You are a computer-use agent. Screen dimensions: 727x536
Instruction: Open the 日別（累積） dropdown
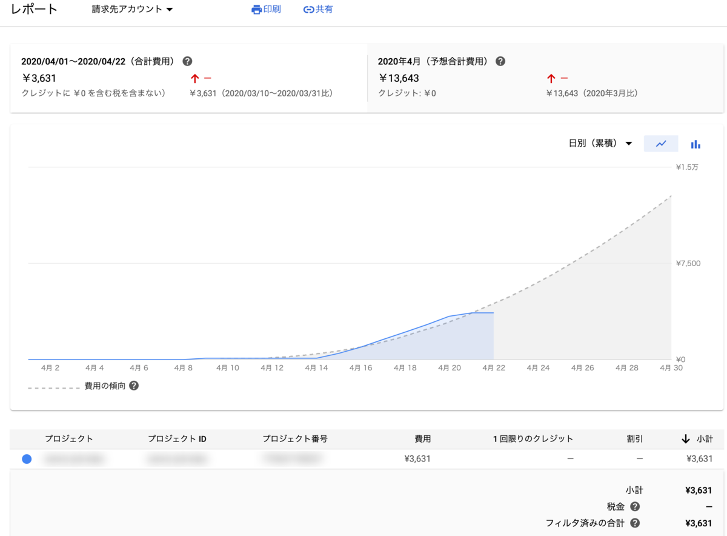600,144
